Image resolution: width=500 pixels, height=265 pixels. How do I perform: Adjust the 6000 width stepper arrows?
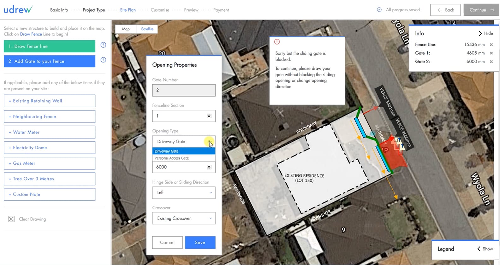(209, 167)
